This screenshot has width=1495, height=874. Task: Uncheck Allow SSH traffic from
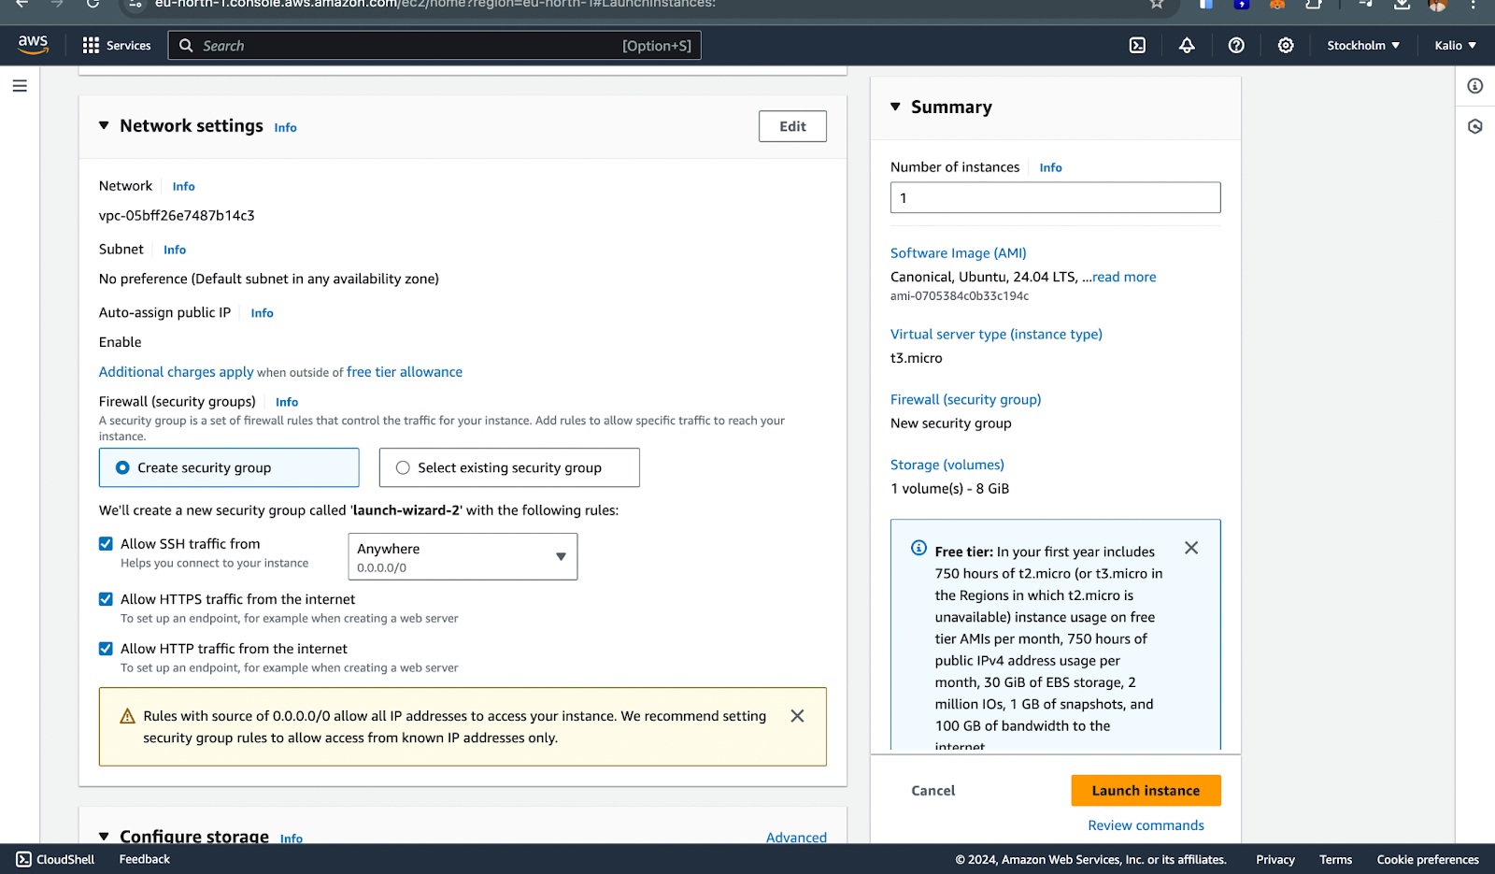coord(106,544)
